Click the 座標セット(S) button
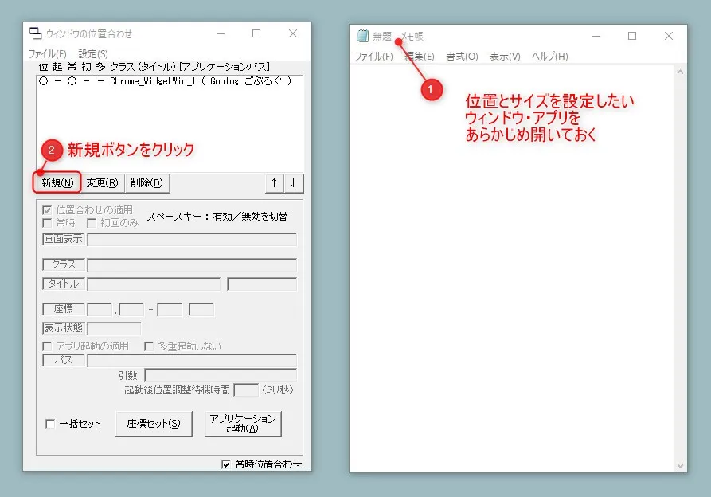 point(154,424)
